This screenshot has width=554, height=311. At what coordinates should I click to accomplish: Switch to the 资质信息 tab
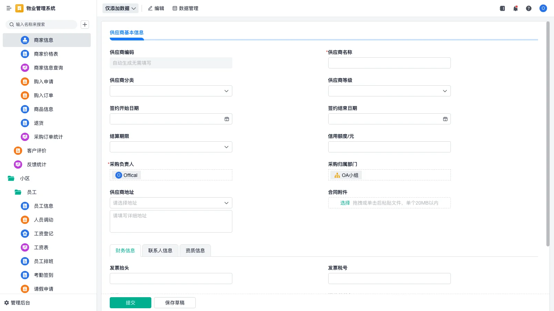[195, 251]
